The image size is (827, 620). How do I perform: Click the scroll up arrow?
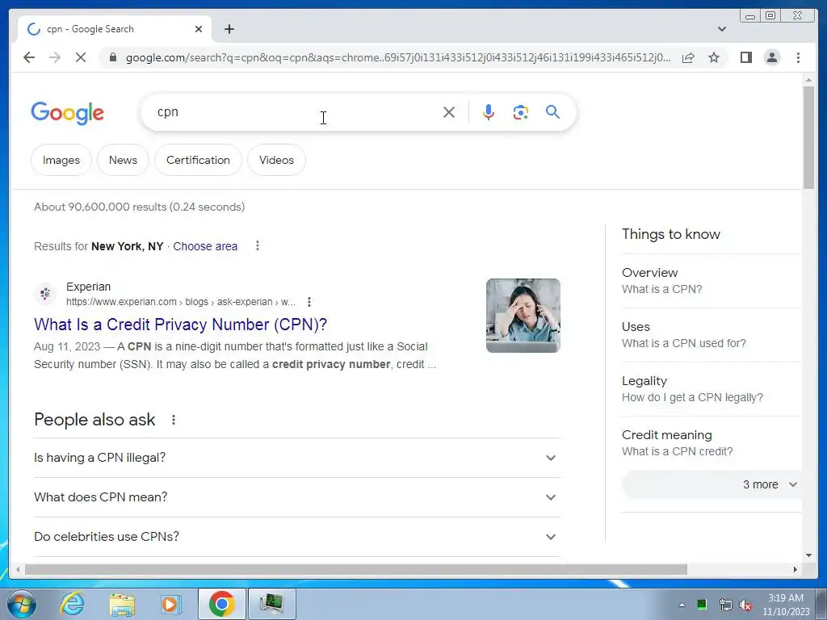coord(808,80)
